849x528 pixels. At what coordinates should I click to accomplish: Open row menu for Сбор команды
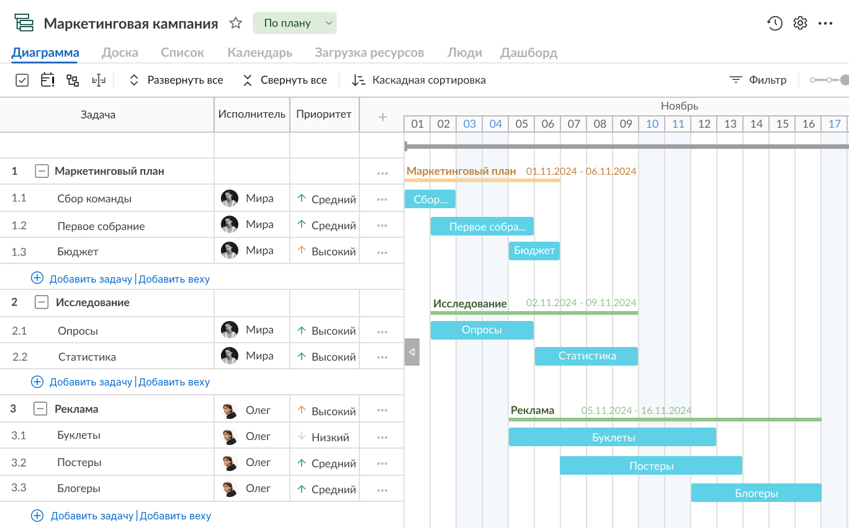[382, 200]
